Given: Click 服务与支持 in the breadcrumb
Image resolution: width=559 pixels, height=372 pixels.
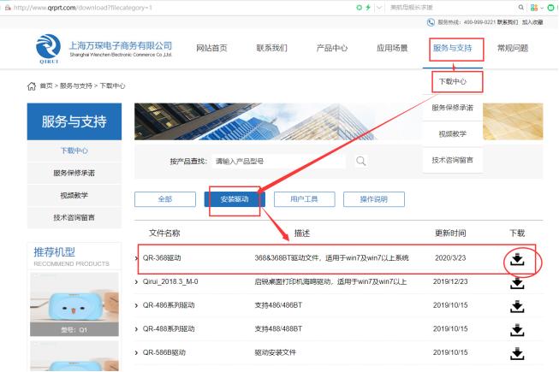Looking at the screenshot, I should [x=76, y=86].
